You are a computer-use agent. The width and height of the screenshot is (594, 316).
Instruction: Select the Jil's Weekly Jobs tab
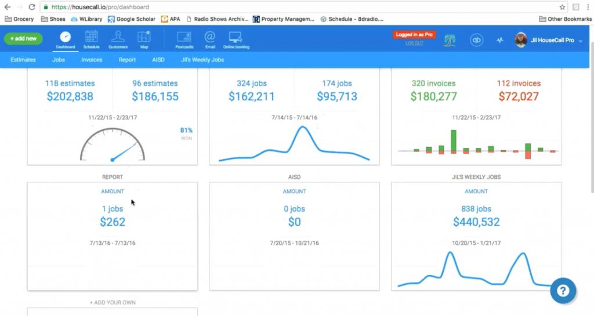click(x=202, y=60)
